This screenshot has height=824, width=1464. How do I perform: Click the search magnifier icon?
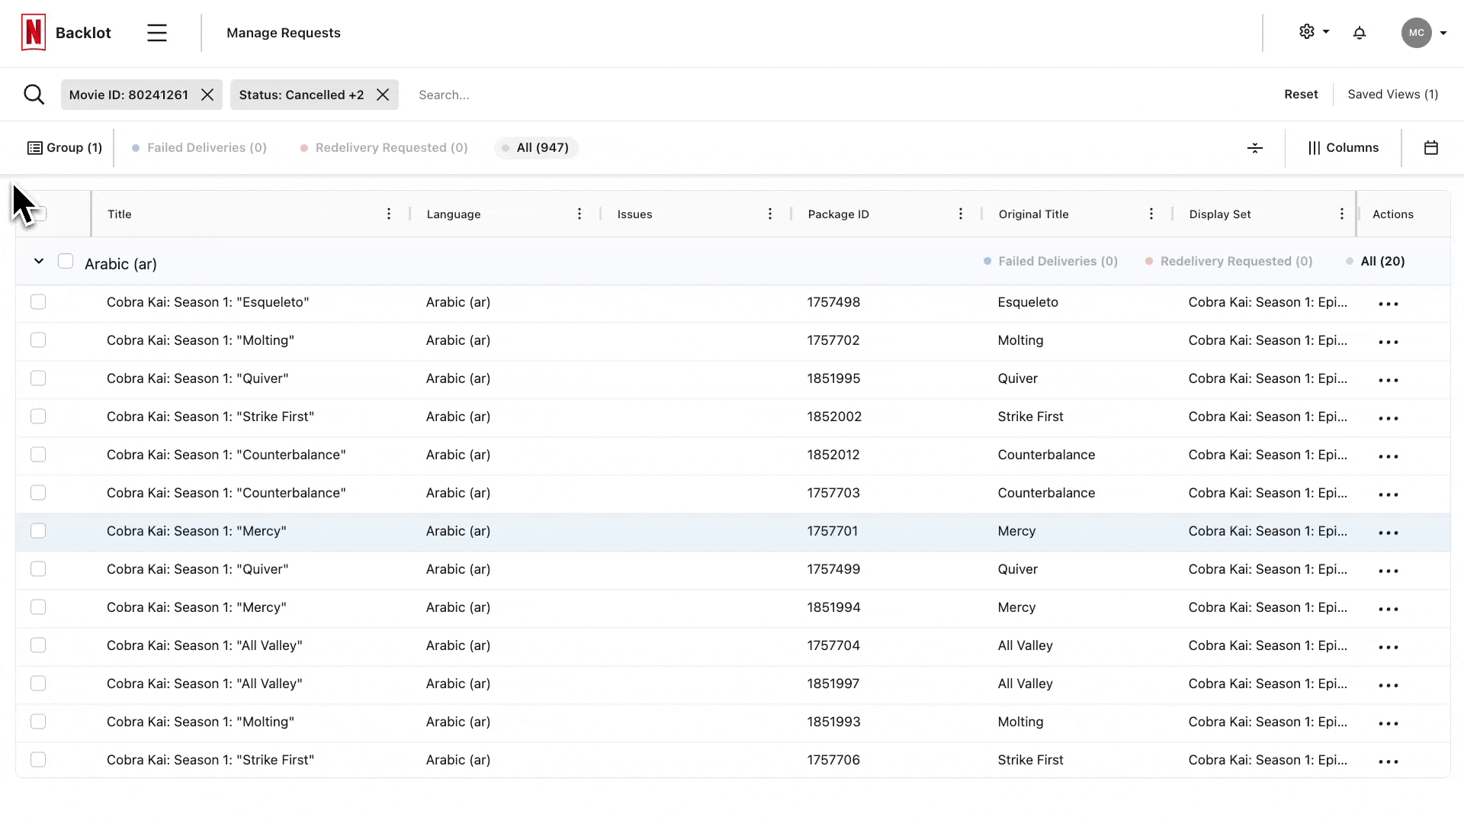34,95
